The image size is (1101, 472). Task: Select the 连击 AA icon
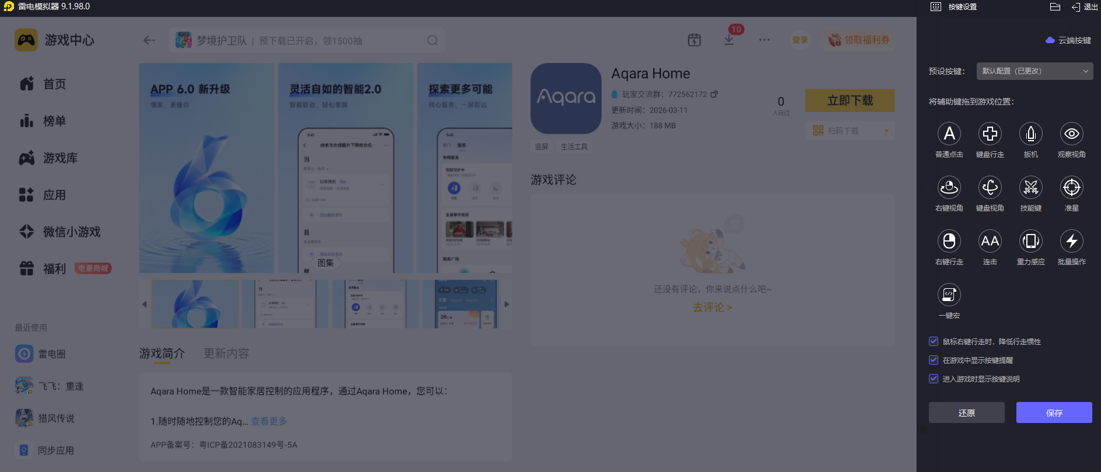click(x=990, y=242)
